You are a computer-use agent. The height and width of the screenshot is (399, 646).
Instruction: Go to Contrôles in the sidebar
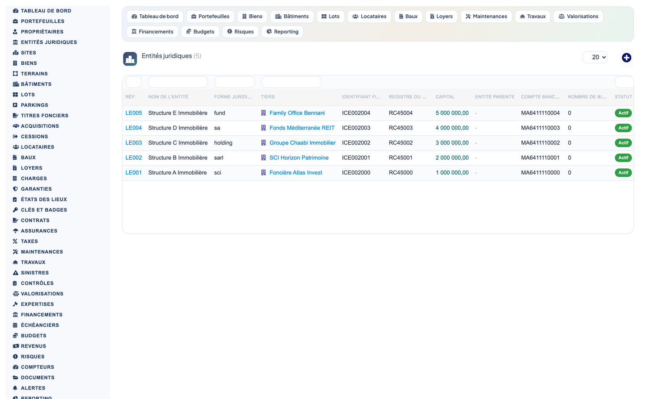pyautogui.click(x=37, y=283)
